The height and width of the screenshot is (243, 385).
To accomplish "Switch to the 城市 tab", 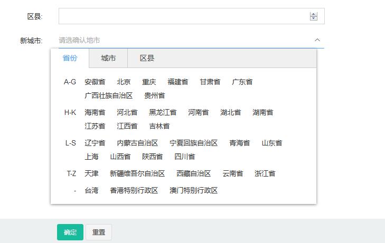I will coord(108,59).
